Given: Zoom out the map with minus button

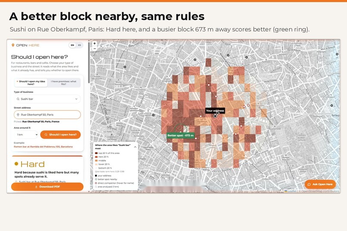Looking at the screenshot, I should [94, 49].
